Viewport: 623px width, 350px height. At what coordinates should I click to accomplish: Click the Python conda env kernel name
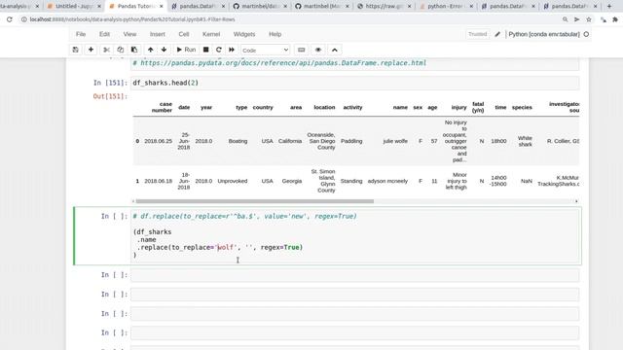[544, 34]
